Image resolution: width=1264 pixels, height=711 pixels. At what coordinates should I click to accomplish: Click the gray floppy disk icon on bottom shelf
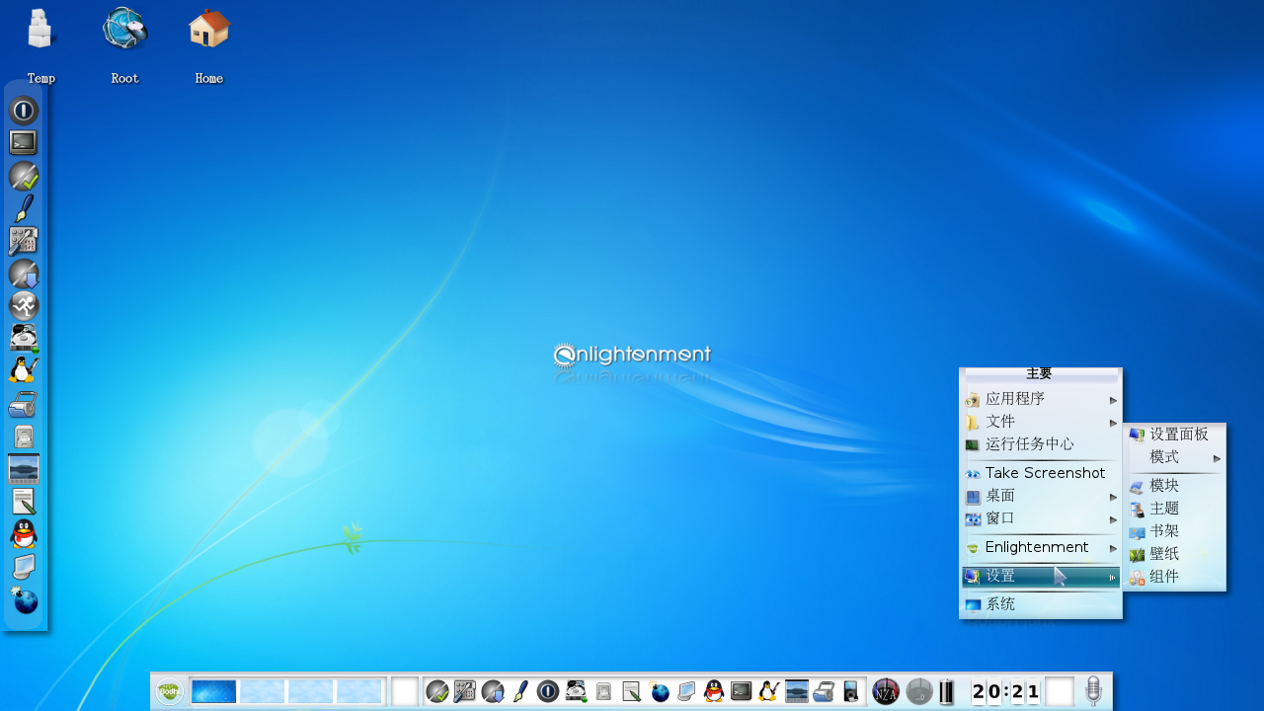[603, 691]
